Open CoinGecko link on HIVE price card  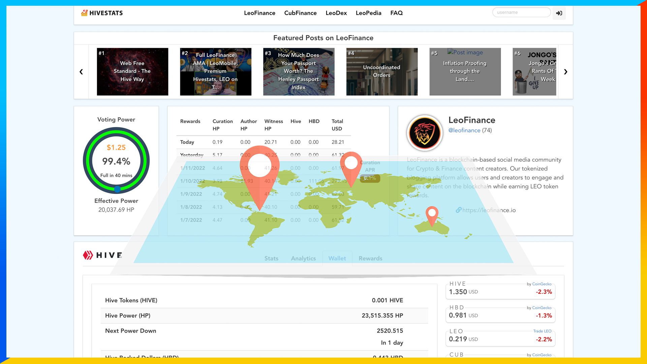(542, 284)
